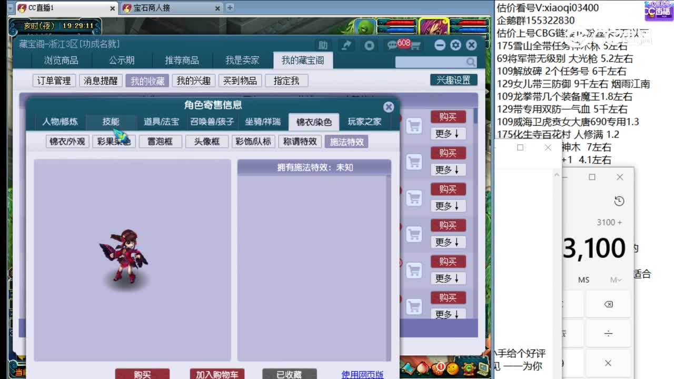Open the gear settings icon of 藏宝阁 window
674x379 pixels.
455,45
